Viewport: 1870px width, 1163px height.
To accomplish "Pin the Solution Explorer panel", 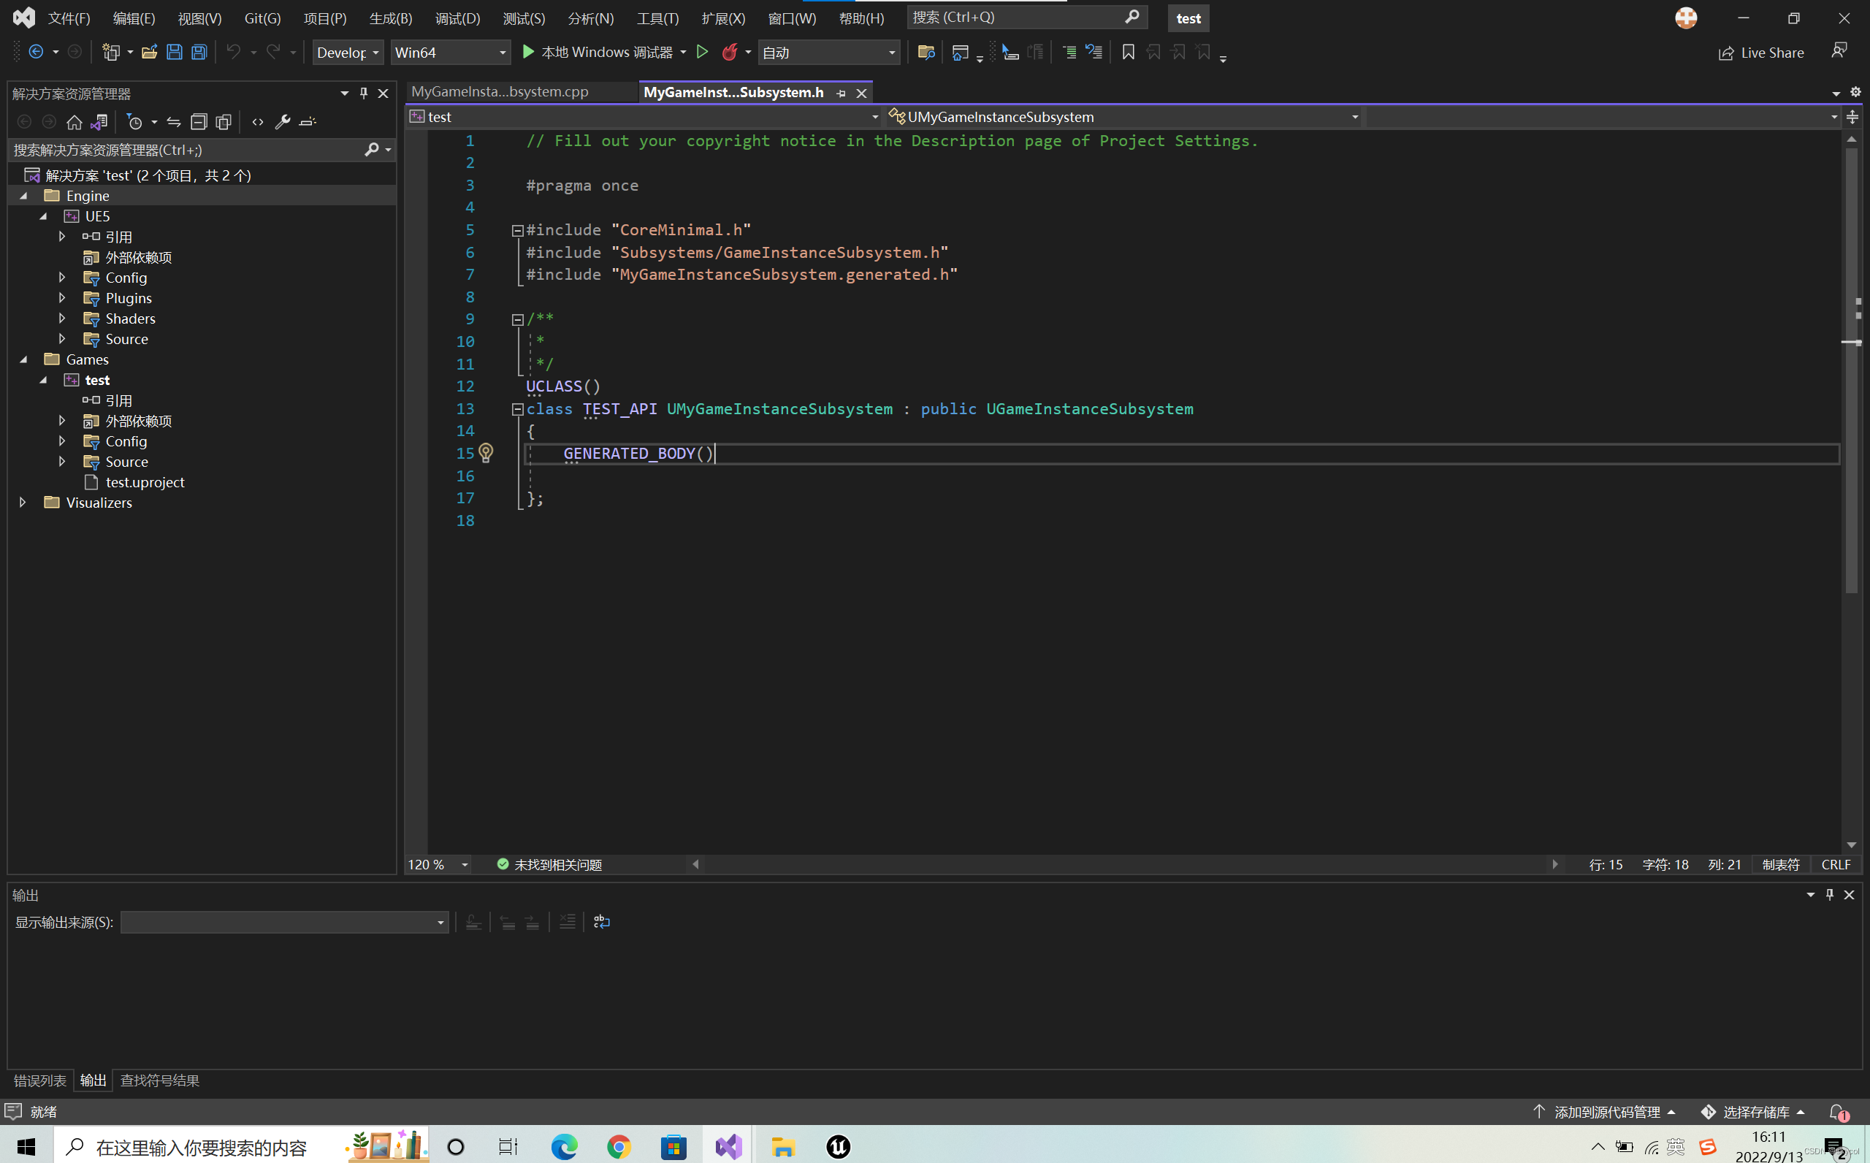I will [x=364, y=93].
